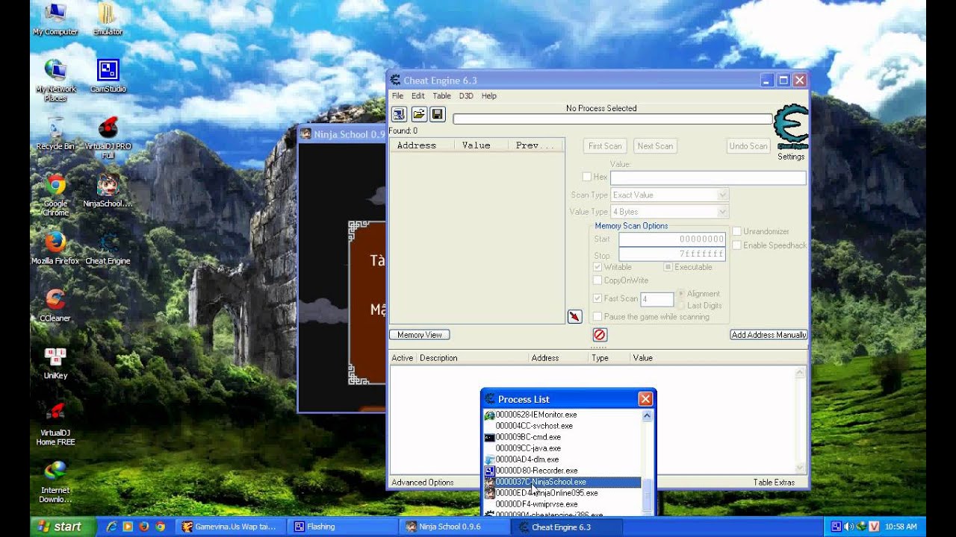Open the Edit menu

pyautogui.click(x=418, y=96)
